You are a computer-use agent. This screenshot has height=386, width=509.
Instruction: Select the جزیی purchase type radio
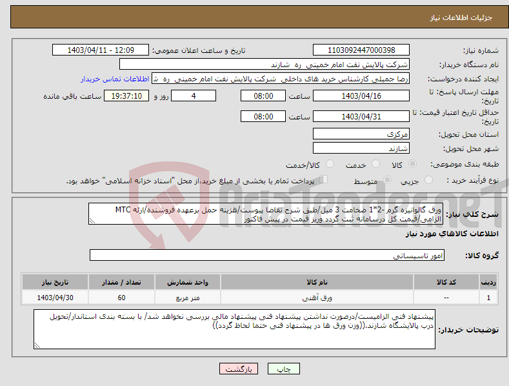429,179
